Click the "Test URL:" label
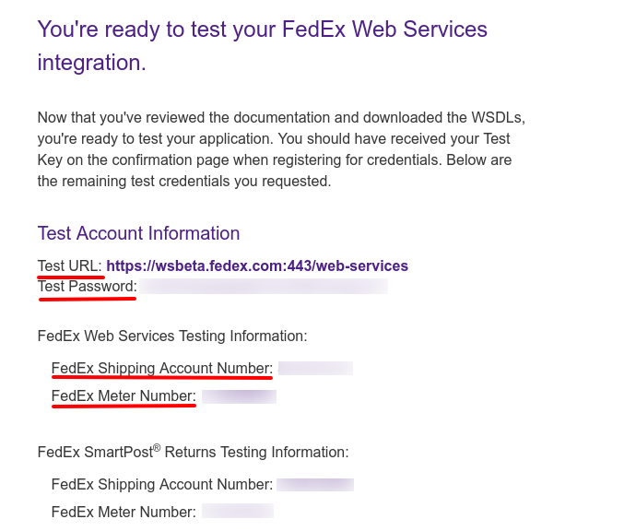This screenshot has width=636, height=531. click(x=69, y=265)
